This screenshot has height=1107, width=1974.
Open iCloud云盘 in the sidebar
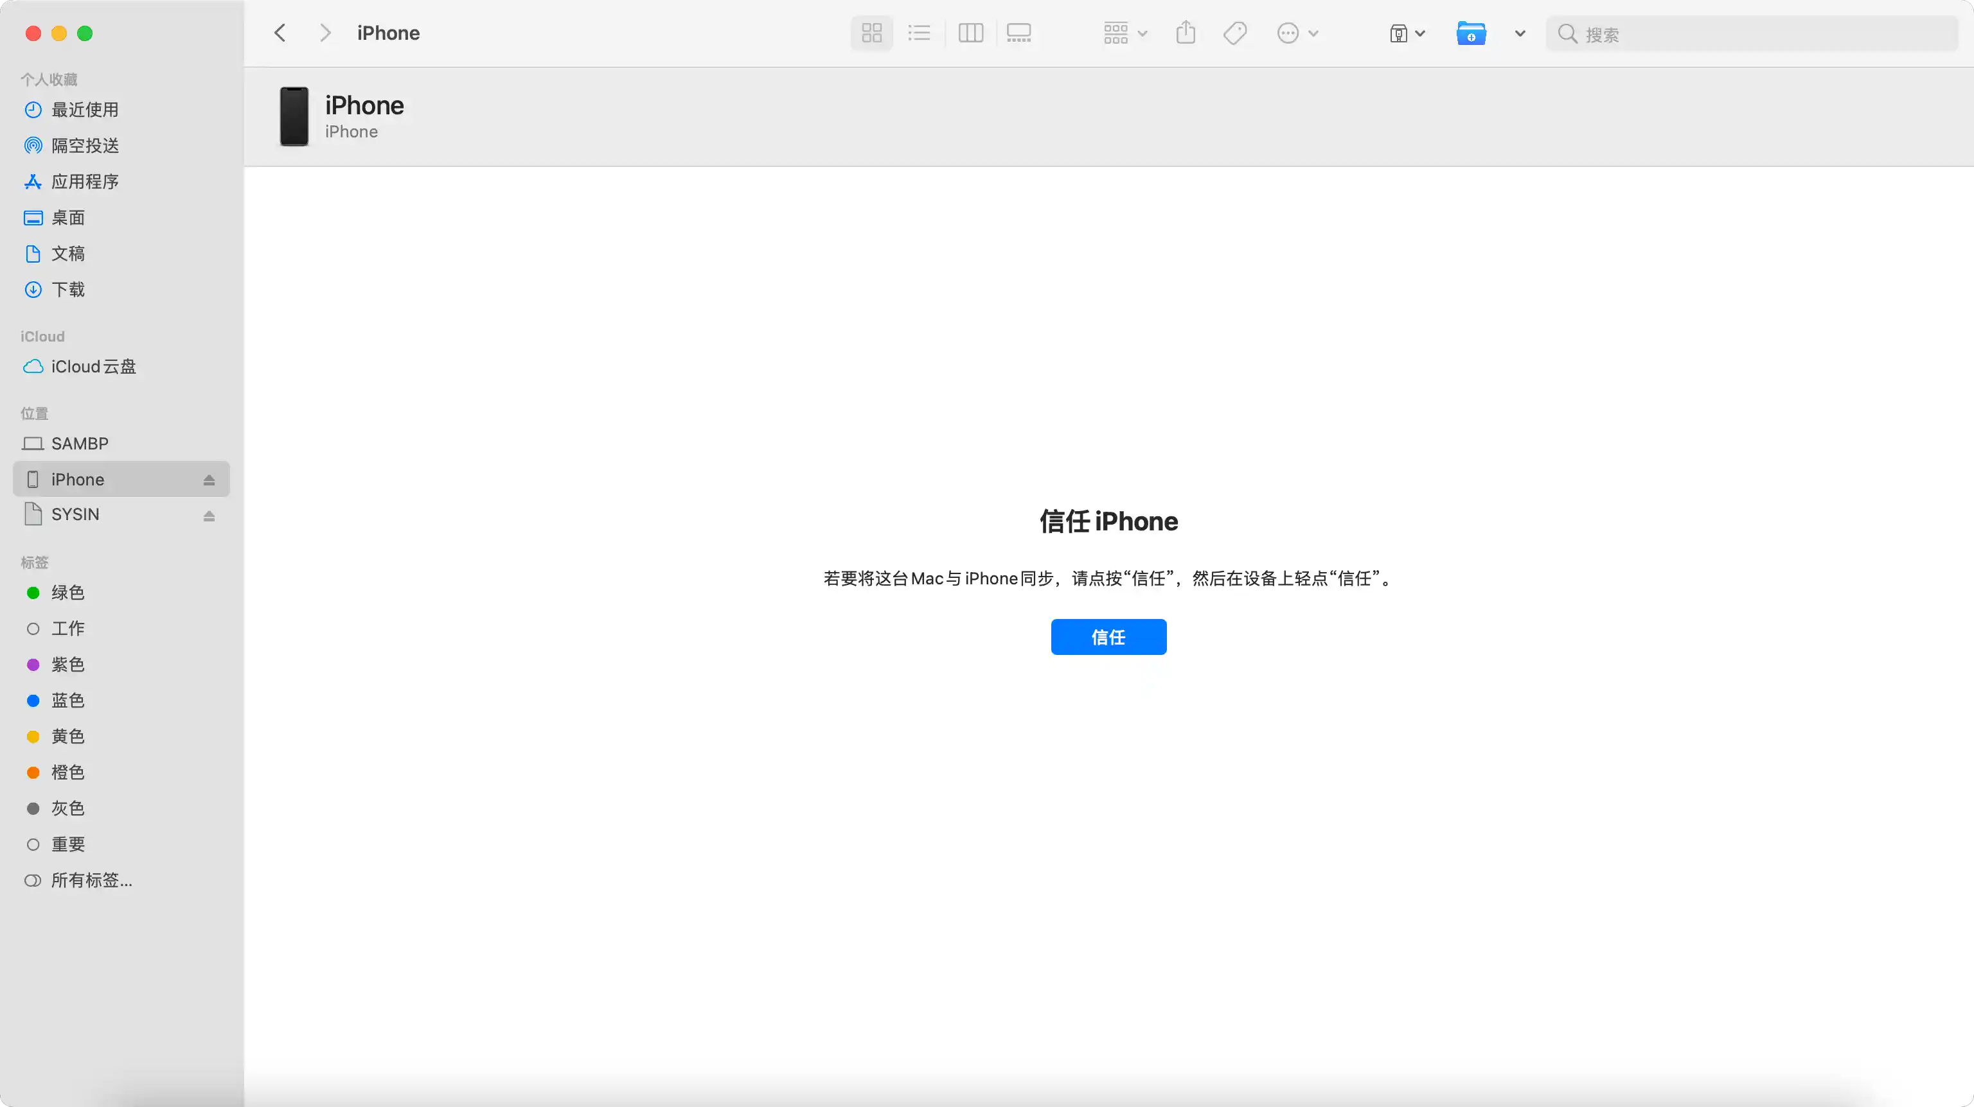click(x=121, y=367)
